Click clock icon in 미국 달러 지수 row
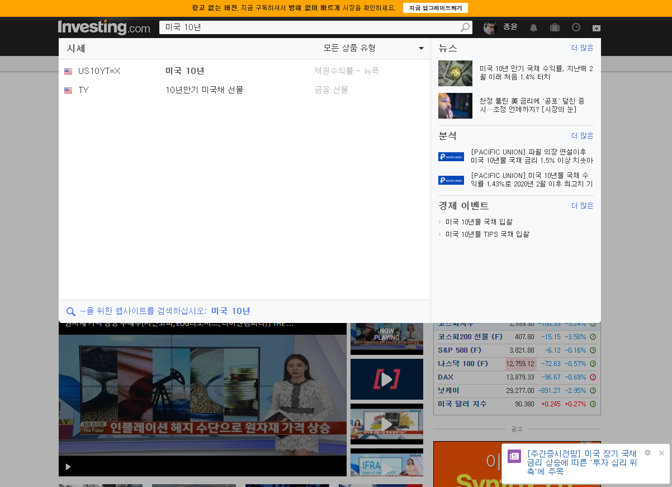The image size is (672, 487). tap(593, 404)
